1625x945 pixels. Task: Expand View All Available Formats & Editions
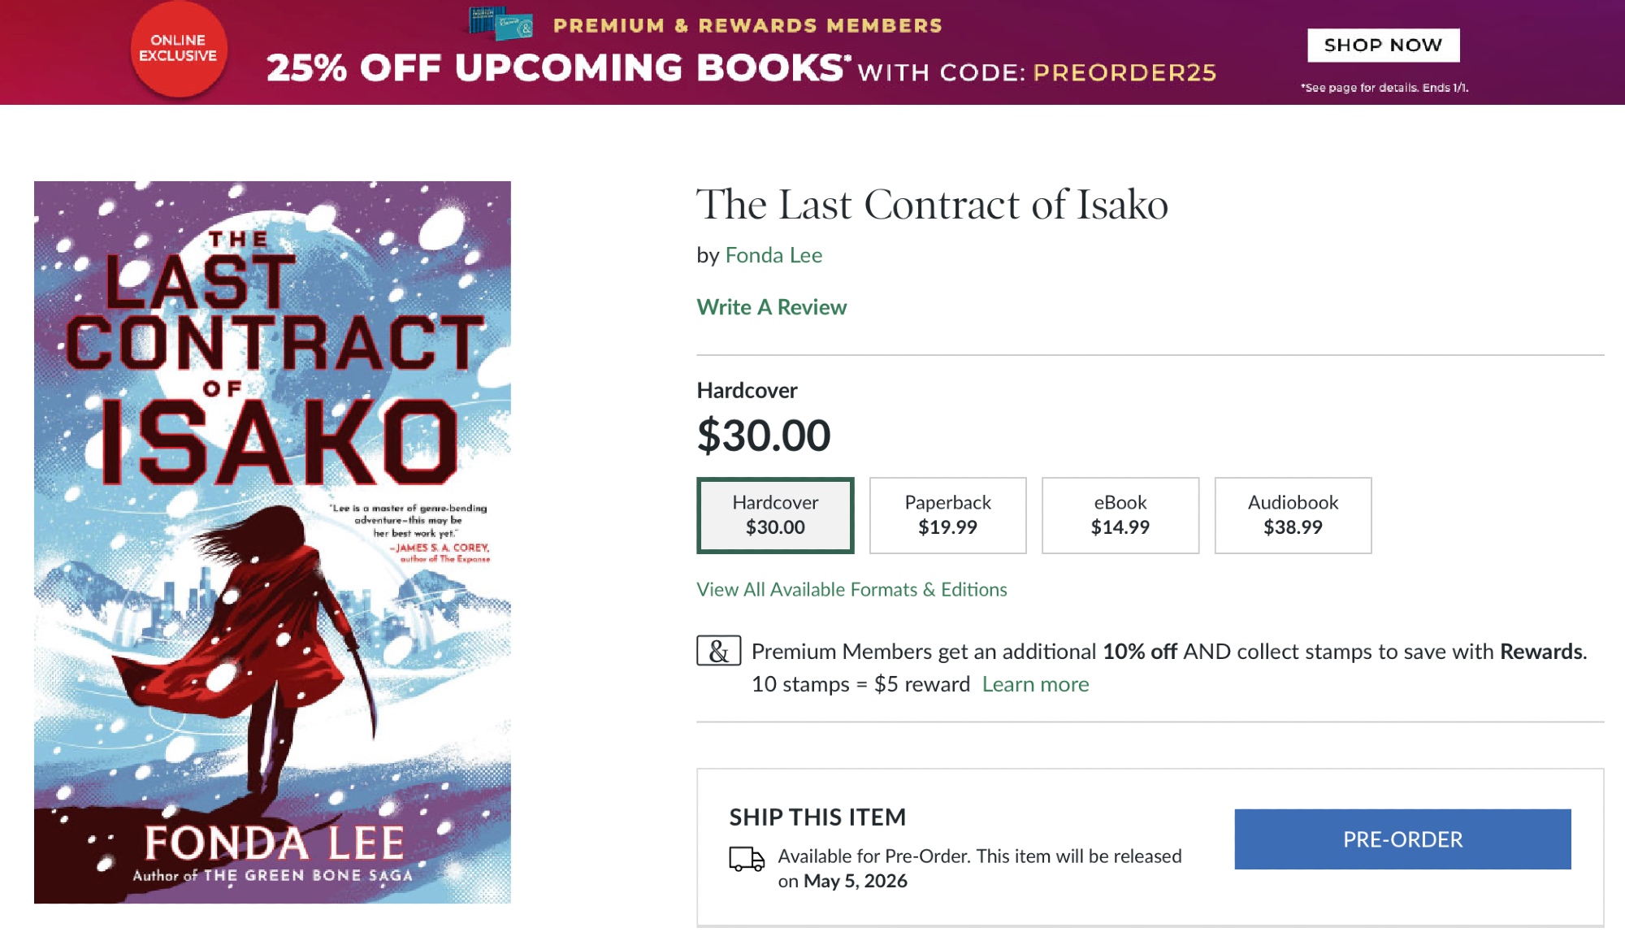pos(851,589)
